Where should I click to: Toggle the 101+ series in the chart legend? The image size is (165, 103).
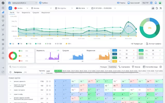point(69,44)
